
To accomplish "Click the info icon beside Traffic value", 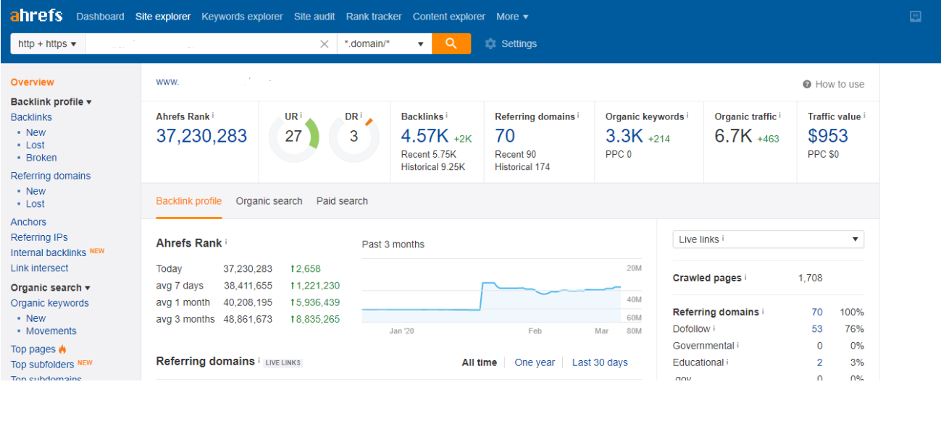I will click(864, 116).
